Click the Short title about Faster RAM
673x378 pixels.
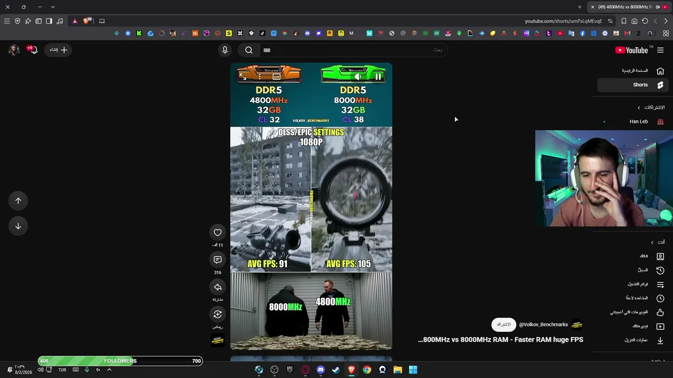coord(501,340)
